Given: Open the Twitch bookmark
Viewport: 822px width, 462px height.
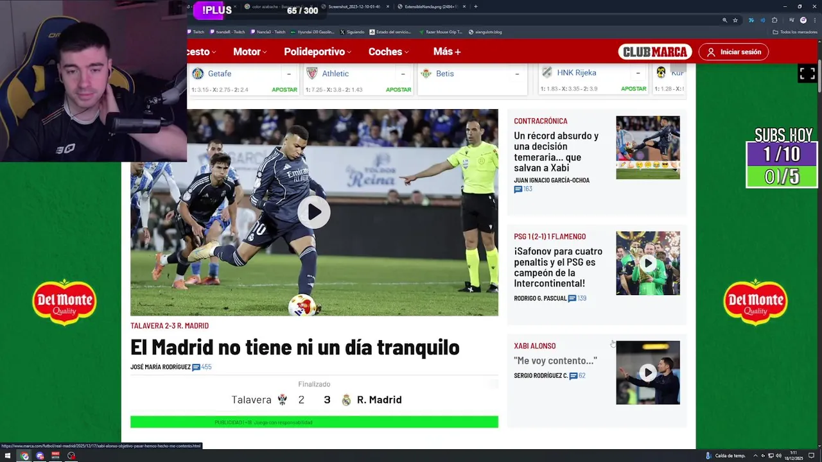Looking at the screenshot, I should tap(196, 32).
